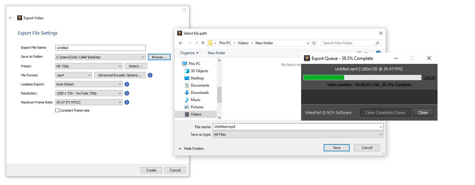Select Downloads in the folder tree
This screenshot has height=185, width=475.
point(197,92)
